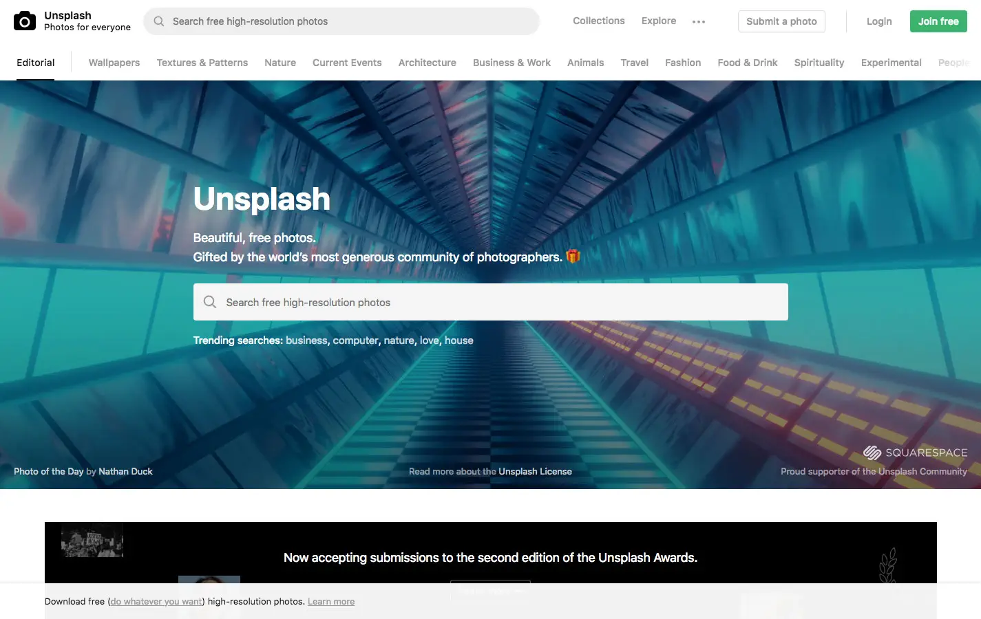This screenshot has width=981, height=619.
Task: Open Collections page
Action: 599,21
